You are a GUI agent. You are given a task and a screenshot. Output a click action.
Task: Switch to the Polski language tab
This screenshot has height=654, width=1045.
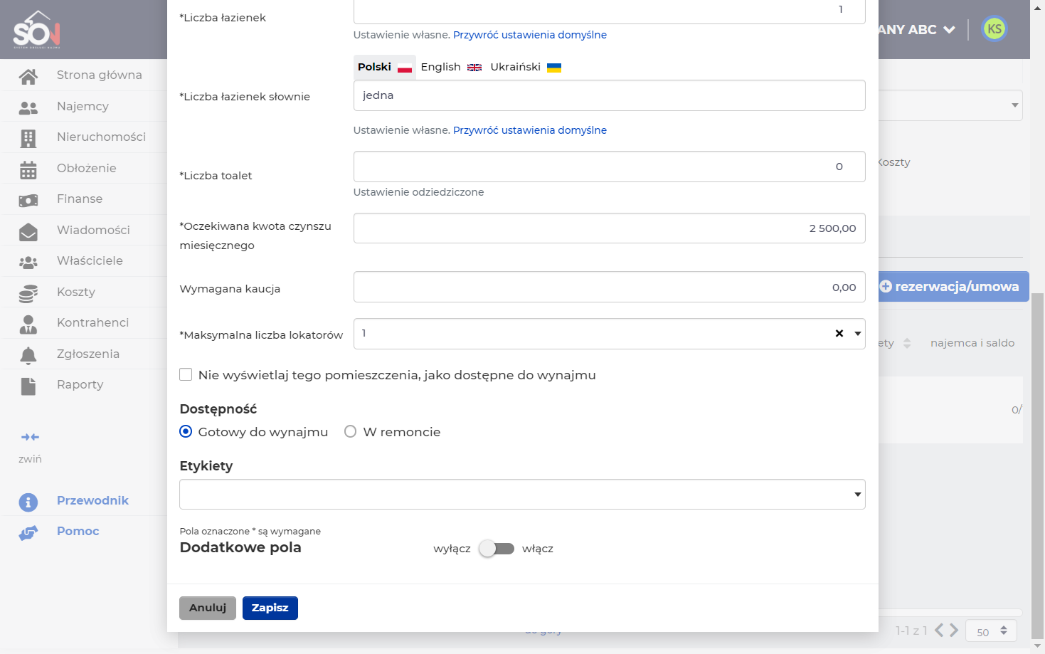[x=385, y=67]
